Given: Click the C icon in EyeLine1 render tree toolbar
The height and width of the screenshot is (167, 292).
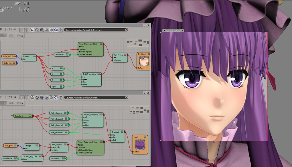Looking at the screenshot, I should coord(42,30).
